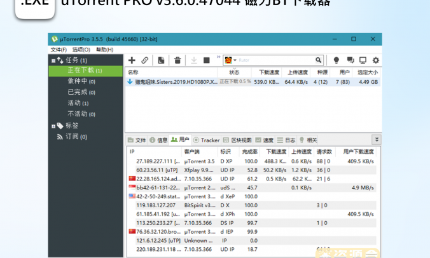Select 正在下载 (1) in sidebar

(86, 71)
